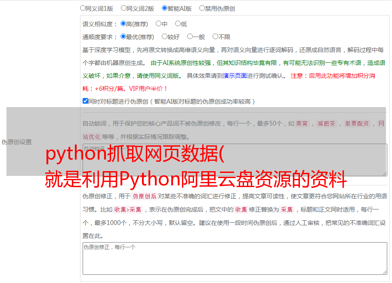Image resolution: width=392 pixels, height=283 pixels.
Task: Open the 演示页面 link
Action: tap(235, 76)
